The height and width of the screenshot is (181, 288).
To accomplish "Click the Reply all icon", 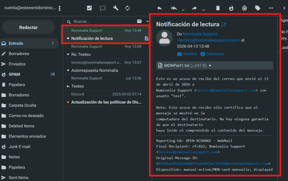I will [174, 8].
